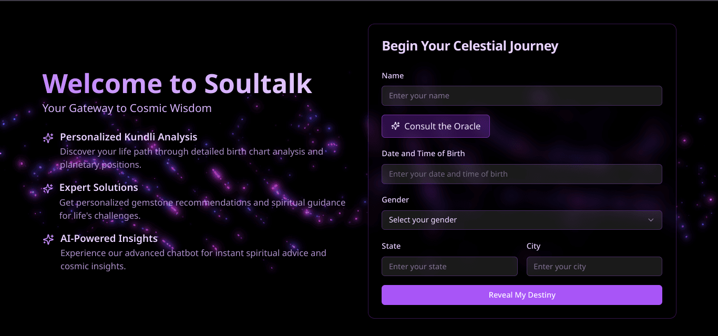Click the Expert Solutions heading text
Viewport: 718px width, 336px height.
click(x=99, y=187)
